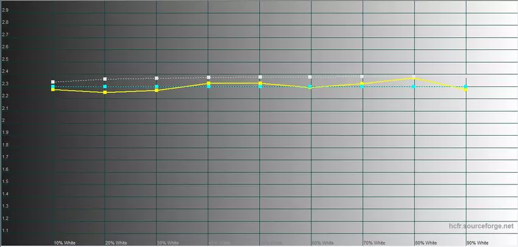Click the "70% White" axis label
The height and width of the screenshot is (247, 518).
374,243
